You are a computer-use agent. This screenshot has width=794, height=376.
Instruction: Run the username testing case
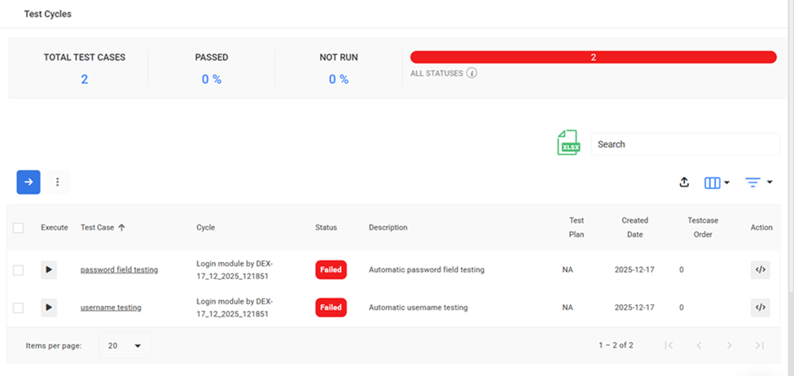[49, 308]
